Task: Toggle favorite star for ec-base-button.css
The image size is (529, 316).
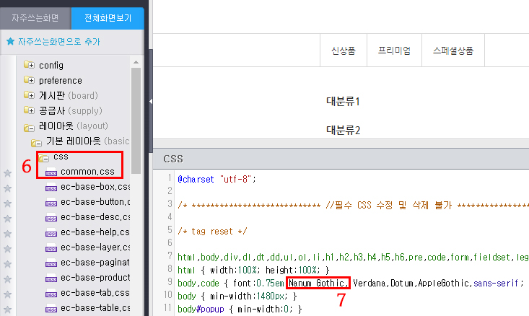Action: (7, 203)
